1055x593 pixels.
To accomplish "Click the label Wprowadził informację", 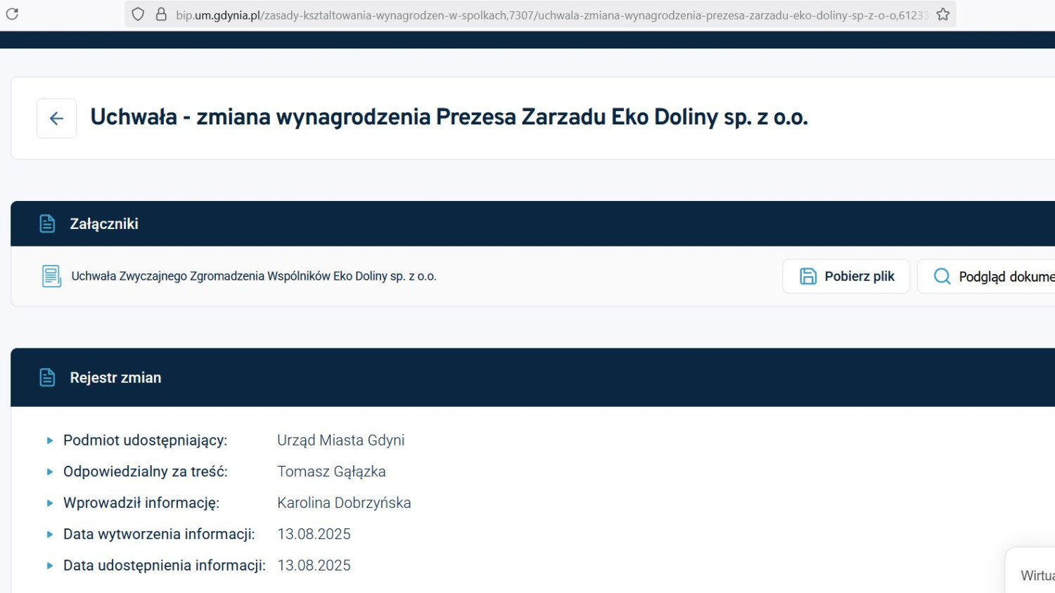I will click(141, 503).
